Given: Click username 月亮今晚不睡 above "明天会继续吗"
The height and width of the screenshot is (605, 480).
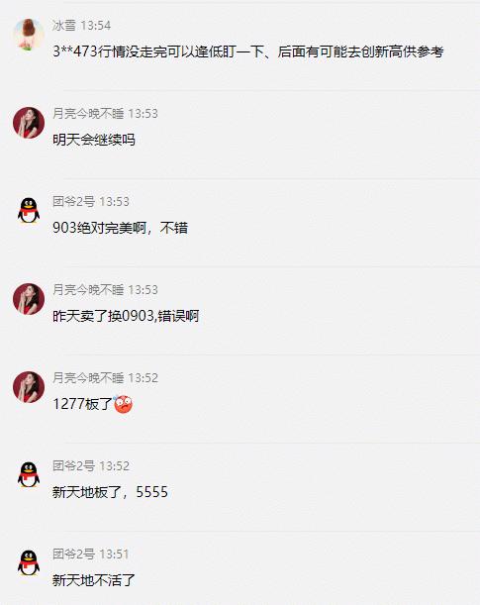Looking at the screenshot, I should click(88, 114).
